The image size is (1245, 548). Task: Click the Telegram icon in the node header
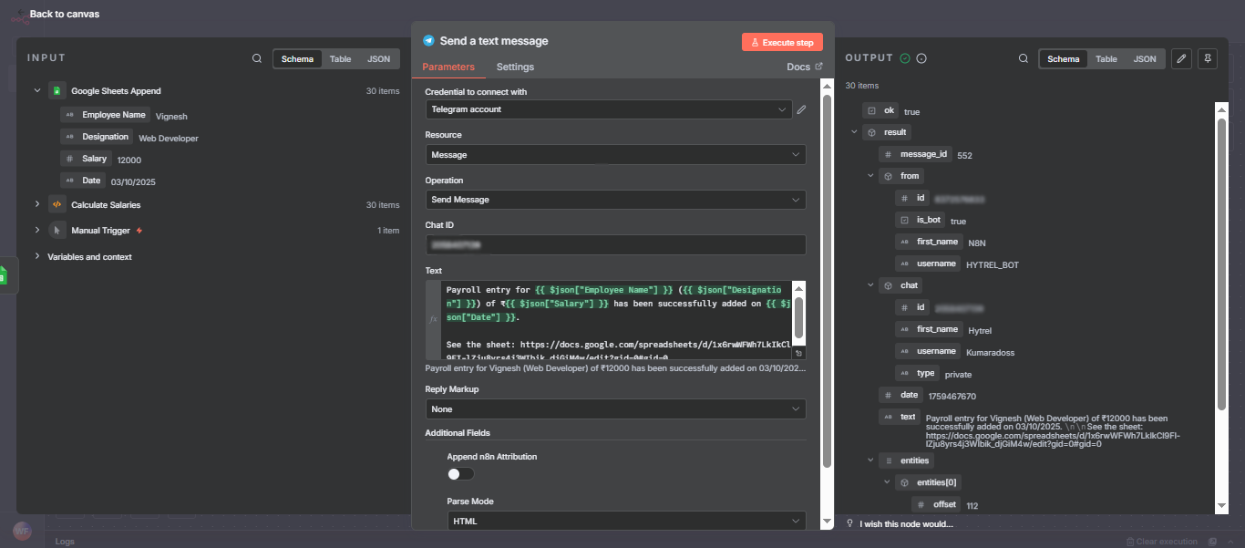click(x=429, y=40)
